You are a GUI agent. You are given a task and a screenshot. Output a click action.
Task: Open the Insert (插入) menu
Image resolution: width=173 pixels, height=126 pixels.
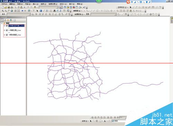coord(36,4)
